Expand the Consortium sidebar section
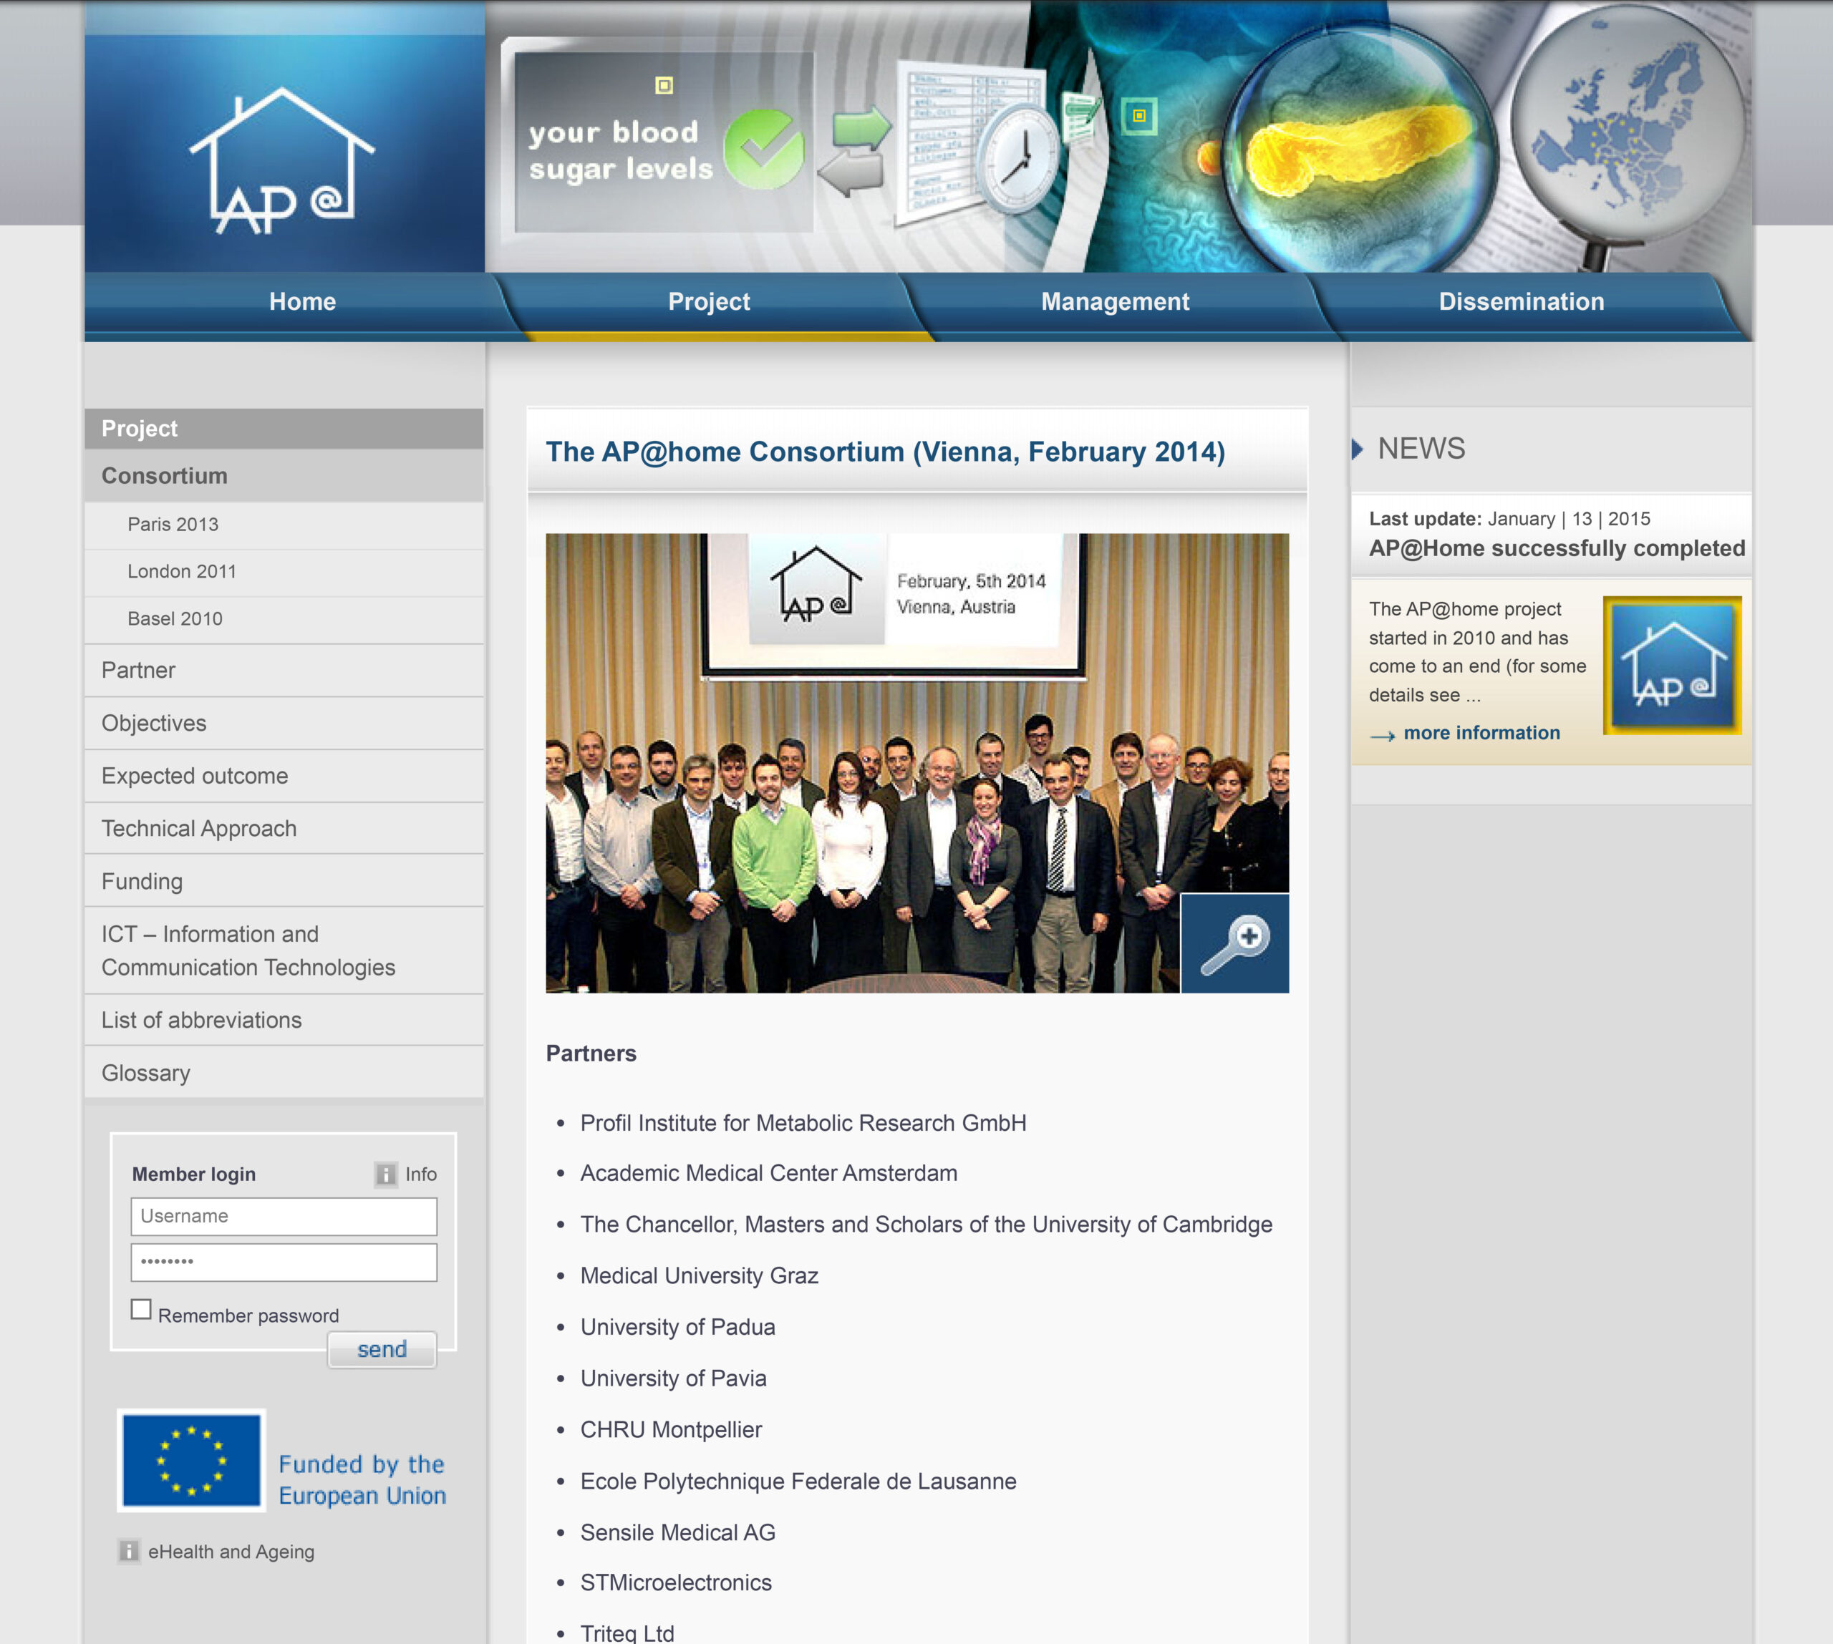This screenshot has height=1644, width=1833. tap(165, 476)
